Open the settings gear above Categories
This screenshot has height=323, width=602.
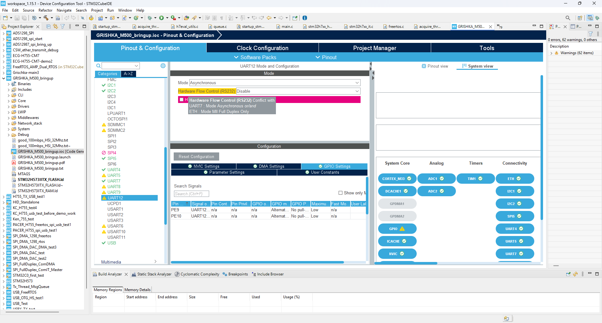163,66
